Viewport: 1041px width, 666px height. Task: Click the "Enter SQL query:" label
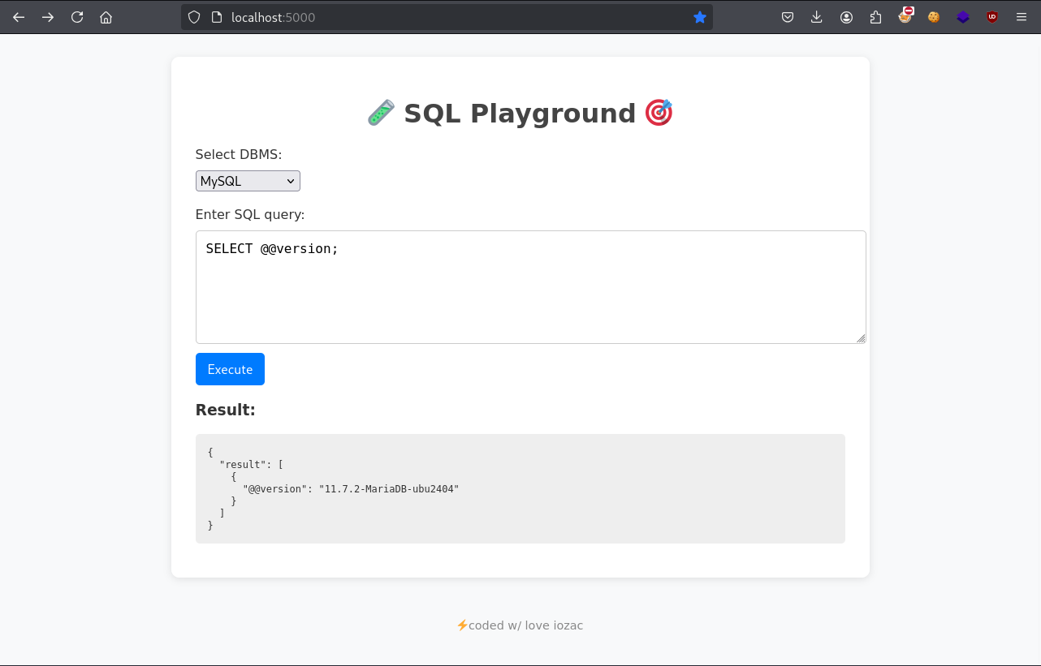click(250, 215)
